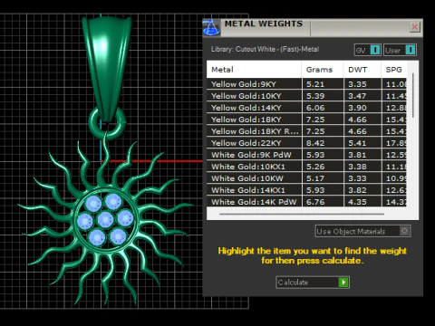The width and height of the screenshot is (435, 326).
Task: Toggle the GV library switch
Action: [x=367, y=50]
